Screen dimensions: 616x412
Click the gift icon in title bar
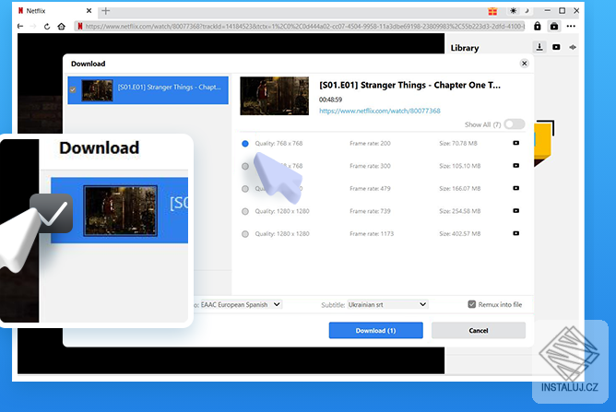tap(492, 11)
